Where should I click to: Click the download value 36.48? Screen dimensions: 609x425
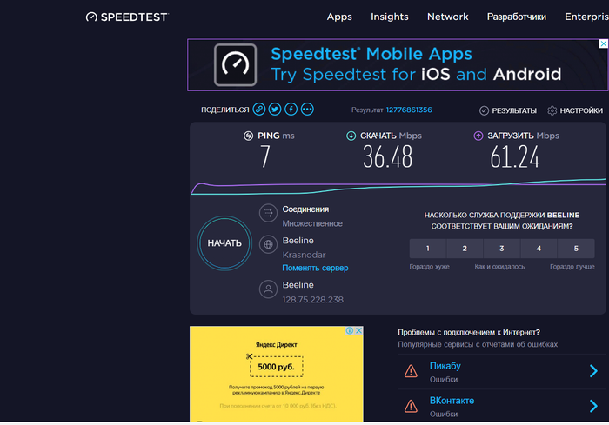(x=388, y=156)
